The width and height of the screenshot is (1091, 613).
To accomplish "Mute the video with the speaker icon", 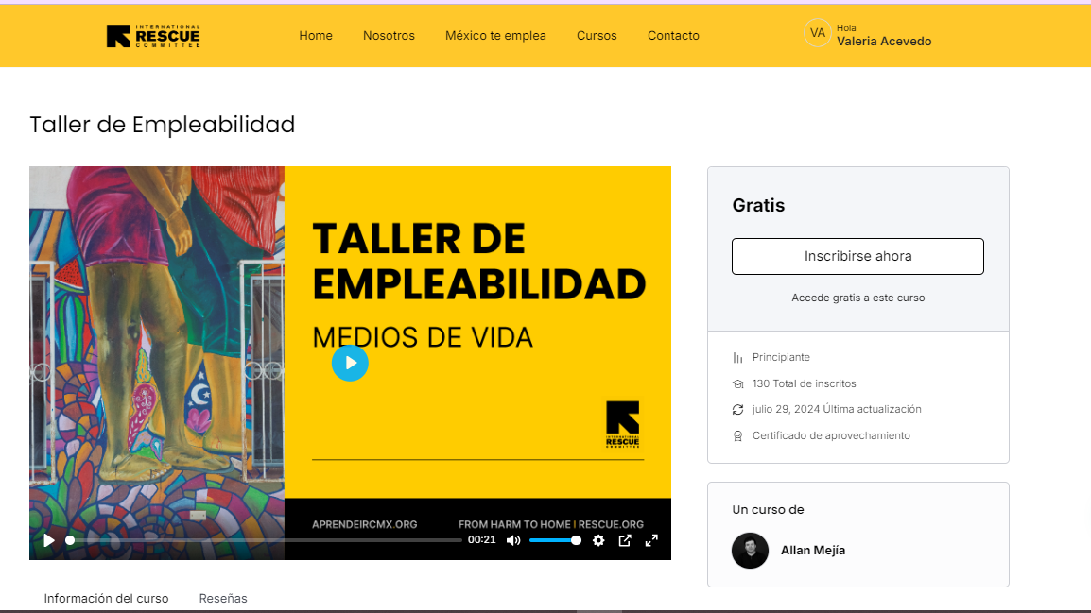I will click(x=513, y=540).
